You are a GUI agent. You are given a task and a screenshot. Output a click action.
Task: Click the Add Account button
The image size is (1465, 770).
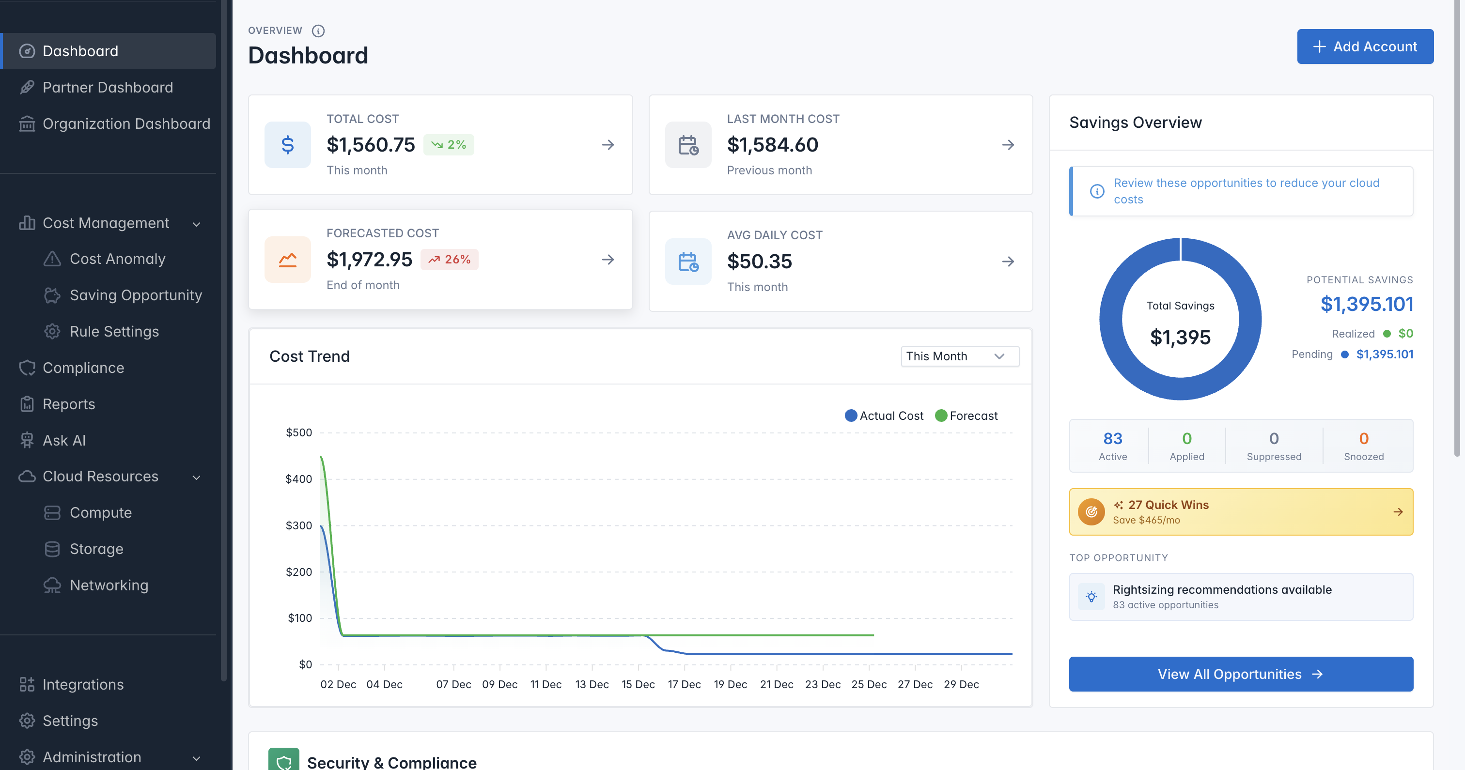pos(1365,46)
